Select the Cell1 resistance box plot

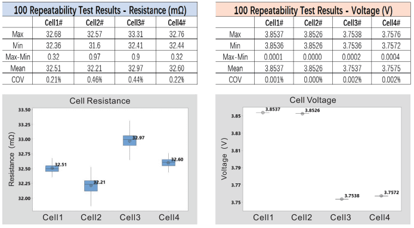click(52, 168)
